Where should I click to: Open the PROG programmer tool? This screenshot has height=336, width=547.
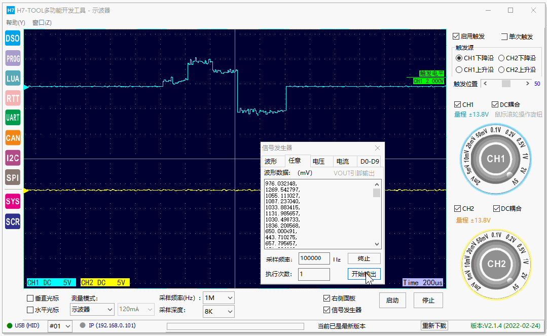click(x=12, y=58)
